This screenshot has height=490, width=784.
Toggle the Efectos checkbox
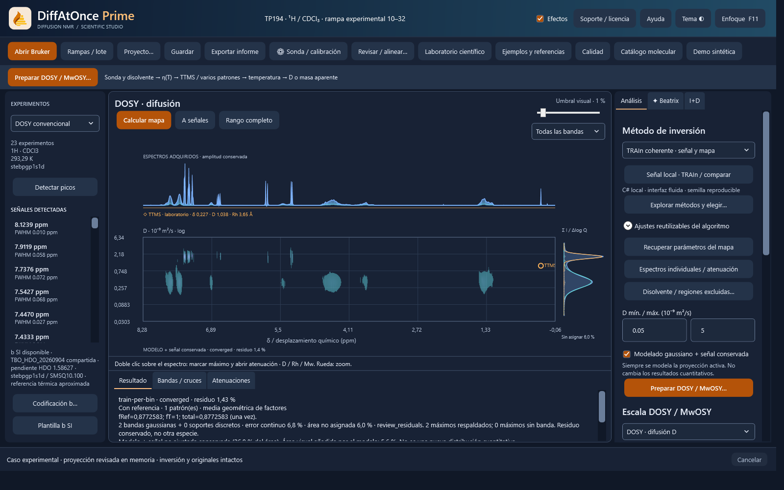[x=540, y=19]
